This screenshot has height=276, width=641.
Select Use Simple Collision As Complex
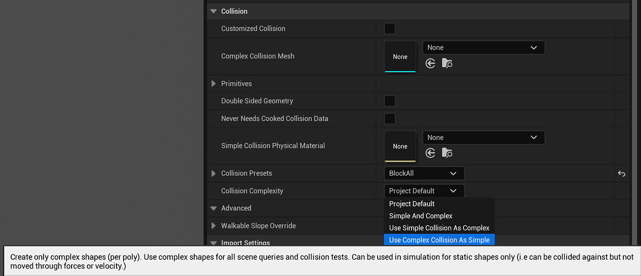[x=439, y=228]
